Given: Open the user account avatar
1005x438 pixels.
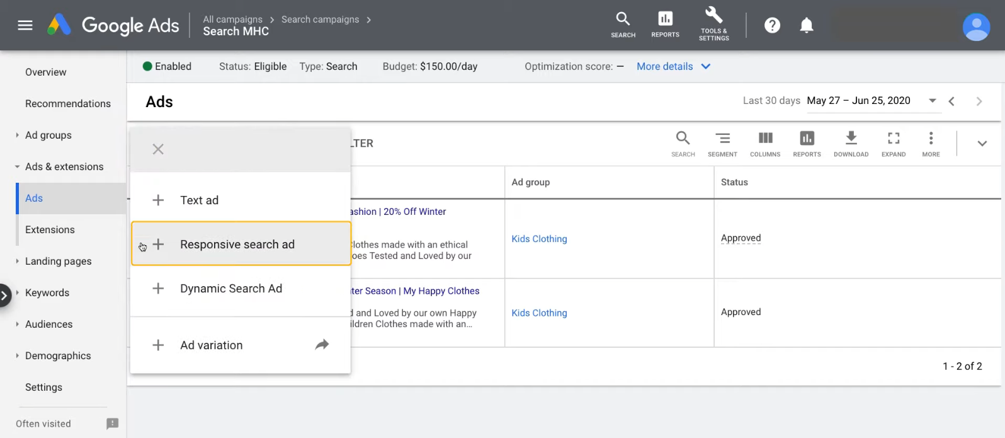Looking at the screenshot, I should coord(976,26).
